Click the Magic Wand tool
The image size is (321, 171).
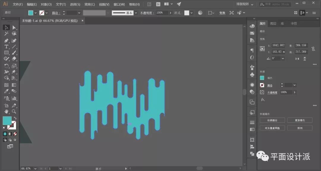(x=6, y=34)
